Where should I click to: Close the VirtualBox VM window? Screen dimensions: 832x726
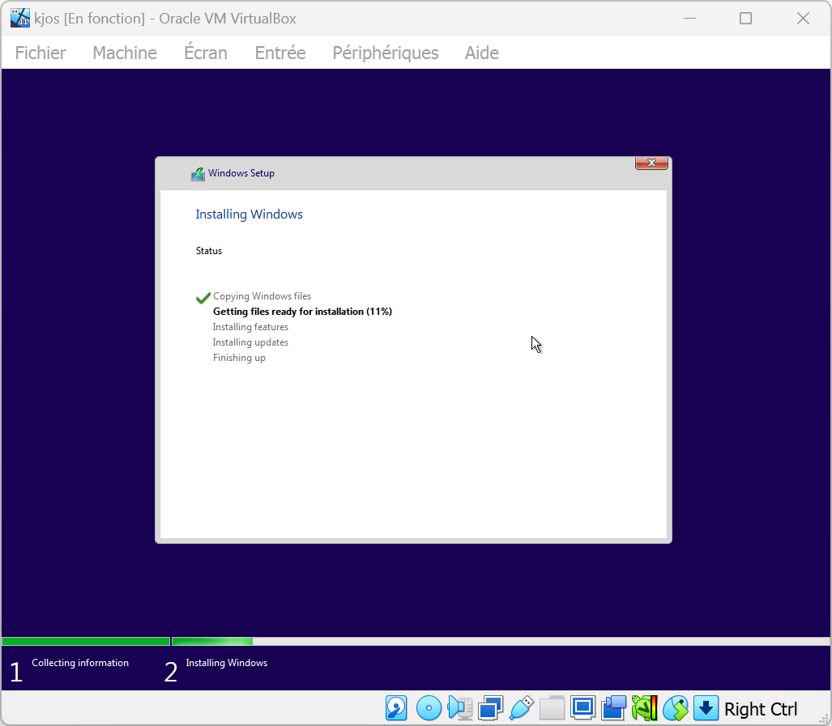[x=803, y=19]
